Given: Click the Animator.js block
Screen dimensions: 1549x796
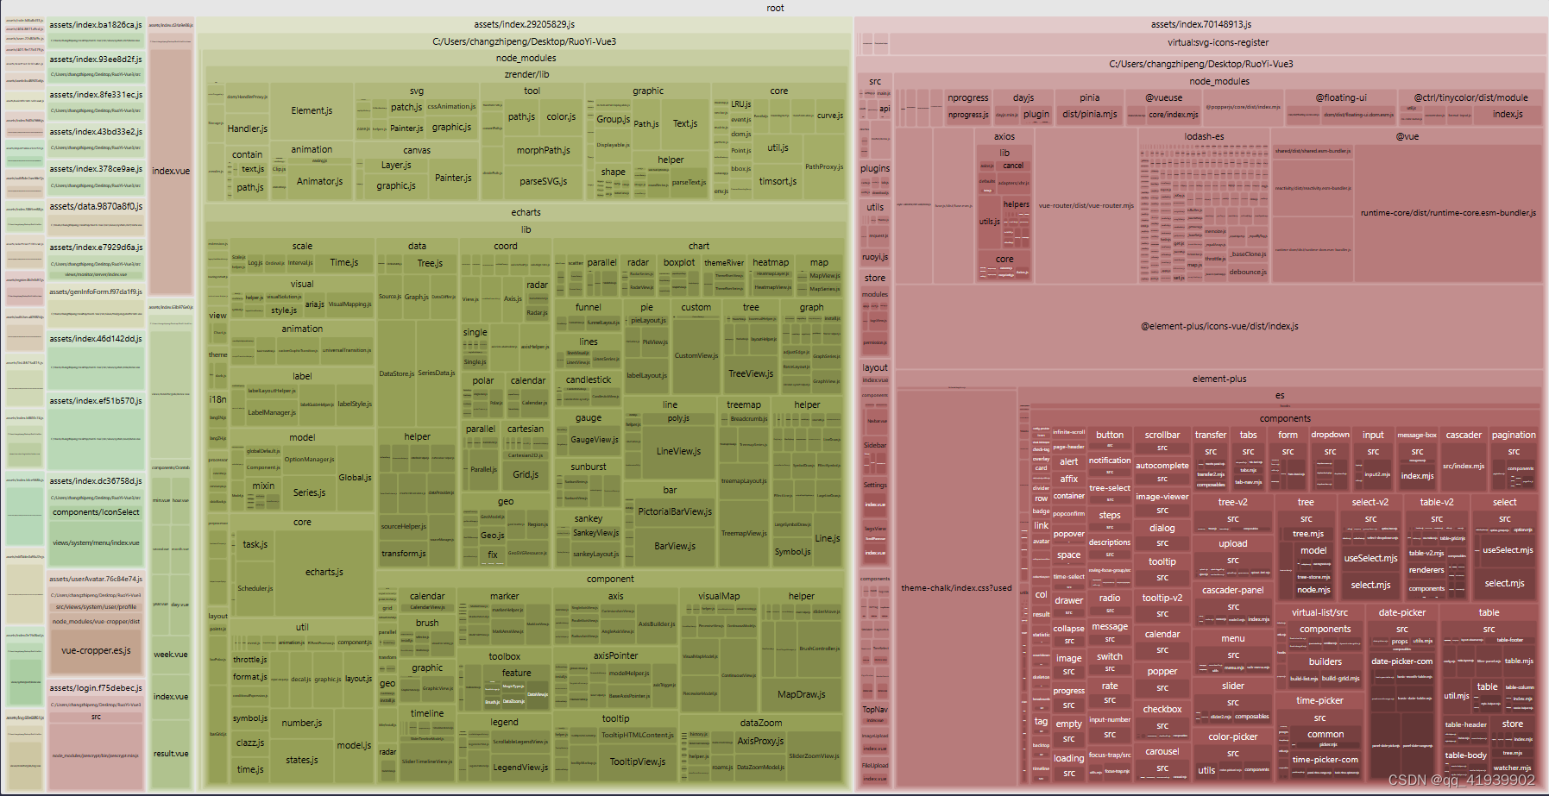Looking at the screenshot, I should [x=319, y=181].
